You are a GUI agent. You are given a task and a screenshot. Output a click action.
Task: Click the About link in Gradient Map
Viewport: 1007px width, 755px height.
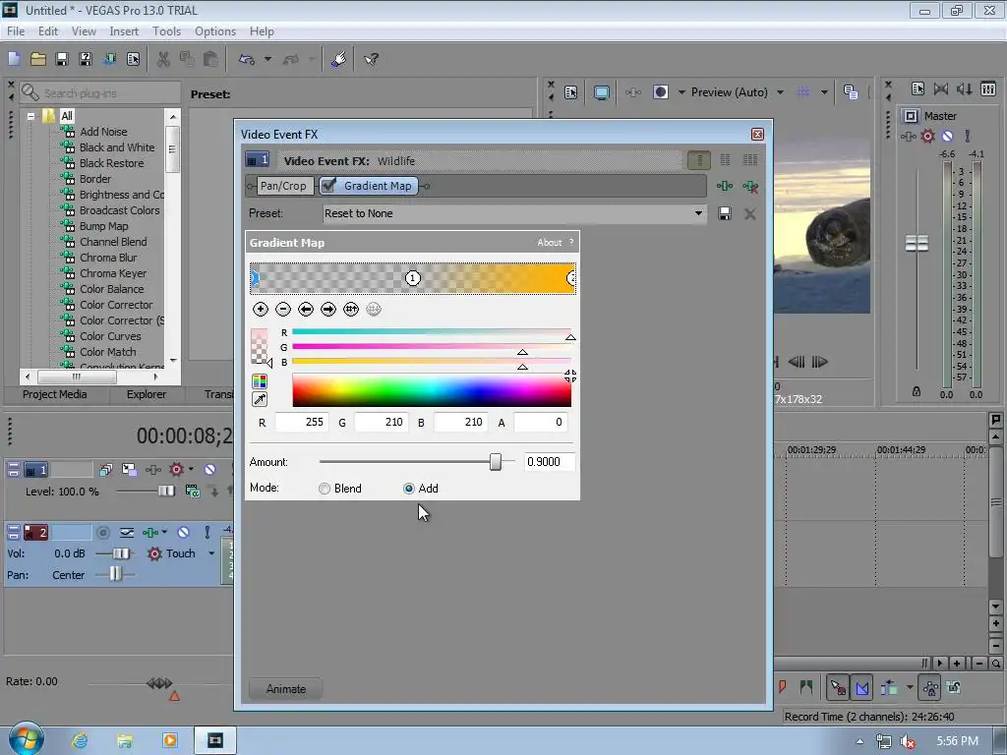tap(549, 242)
